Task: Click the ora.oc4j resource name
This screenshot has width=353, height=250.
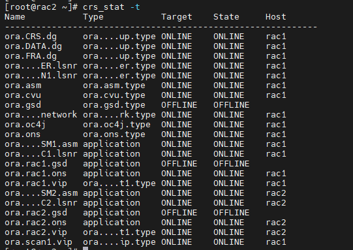Action: [25, 125]
